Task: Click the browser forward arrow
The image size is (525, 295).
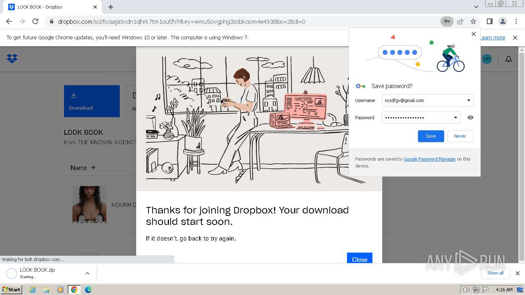Action: [22, 21]
